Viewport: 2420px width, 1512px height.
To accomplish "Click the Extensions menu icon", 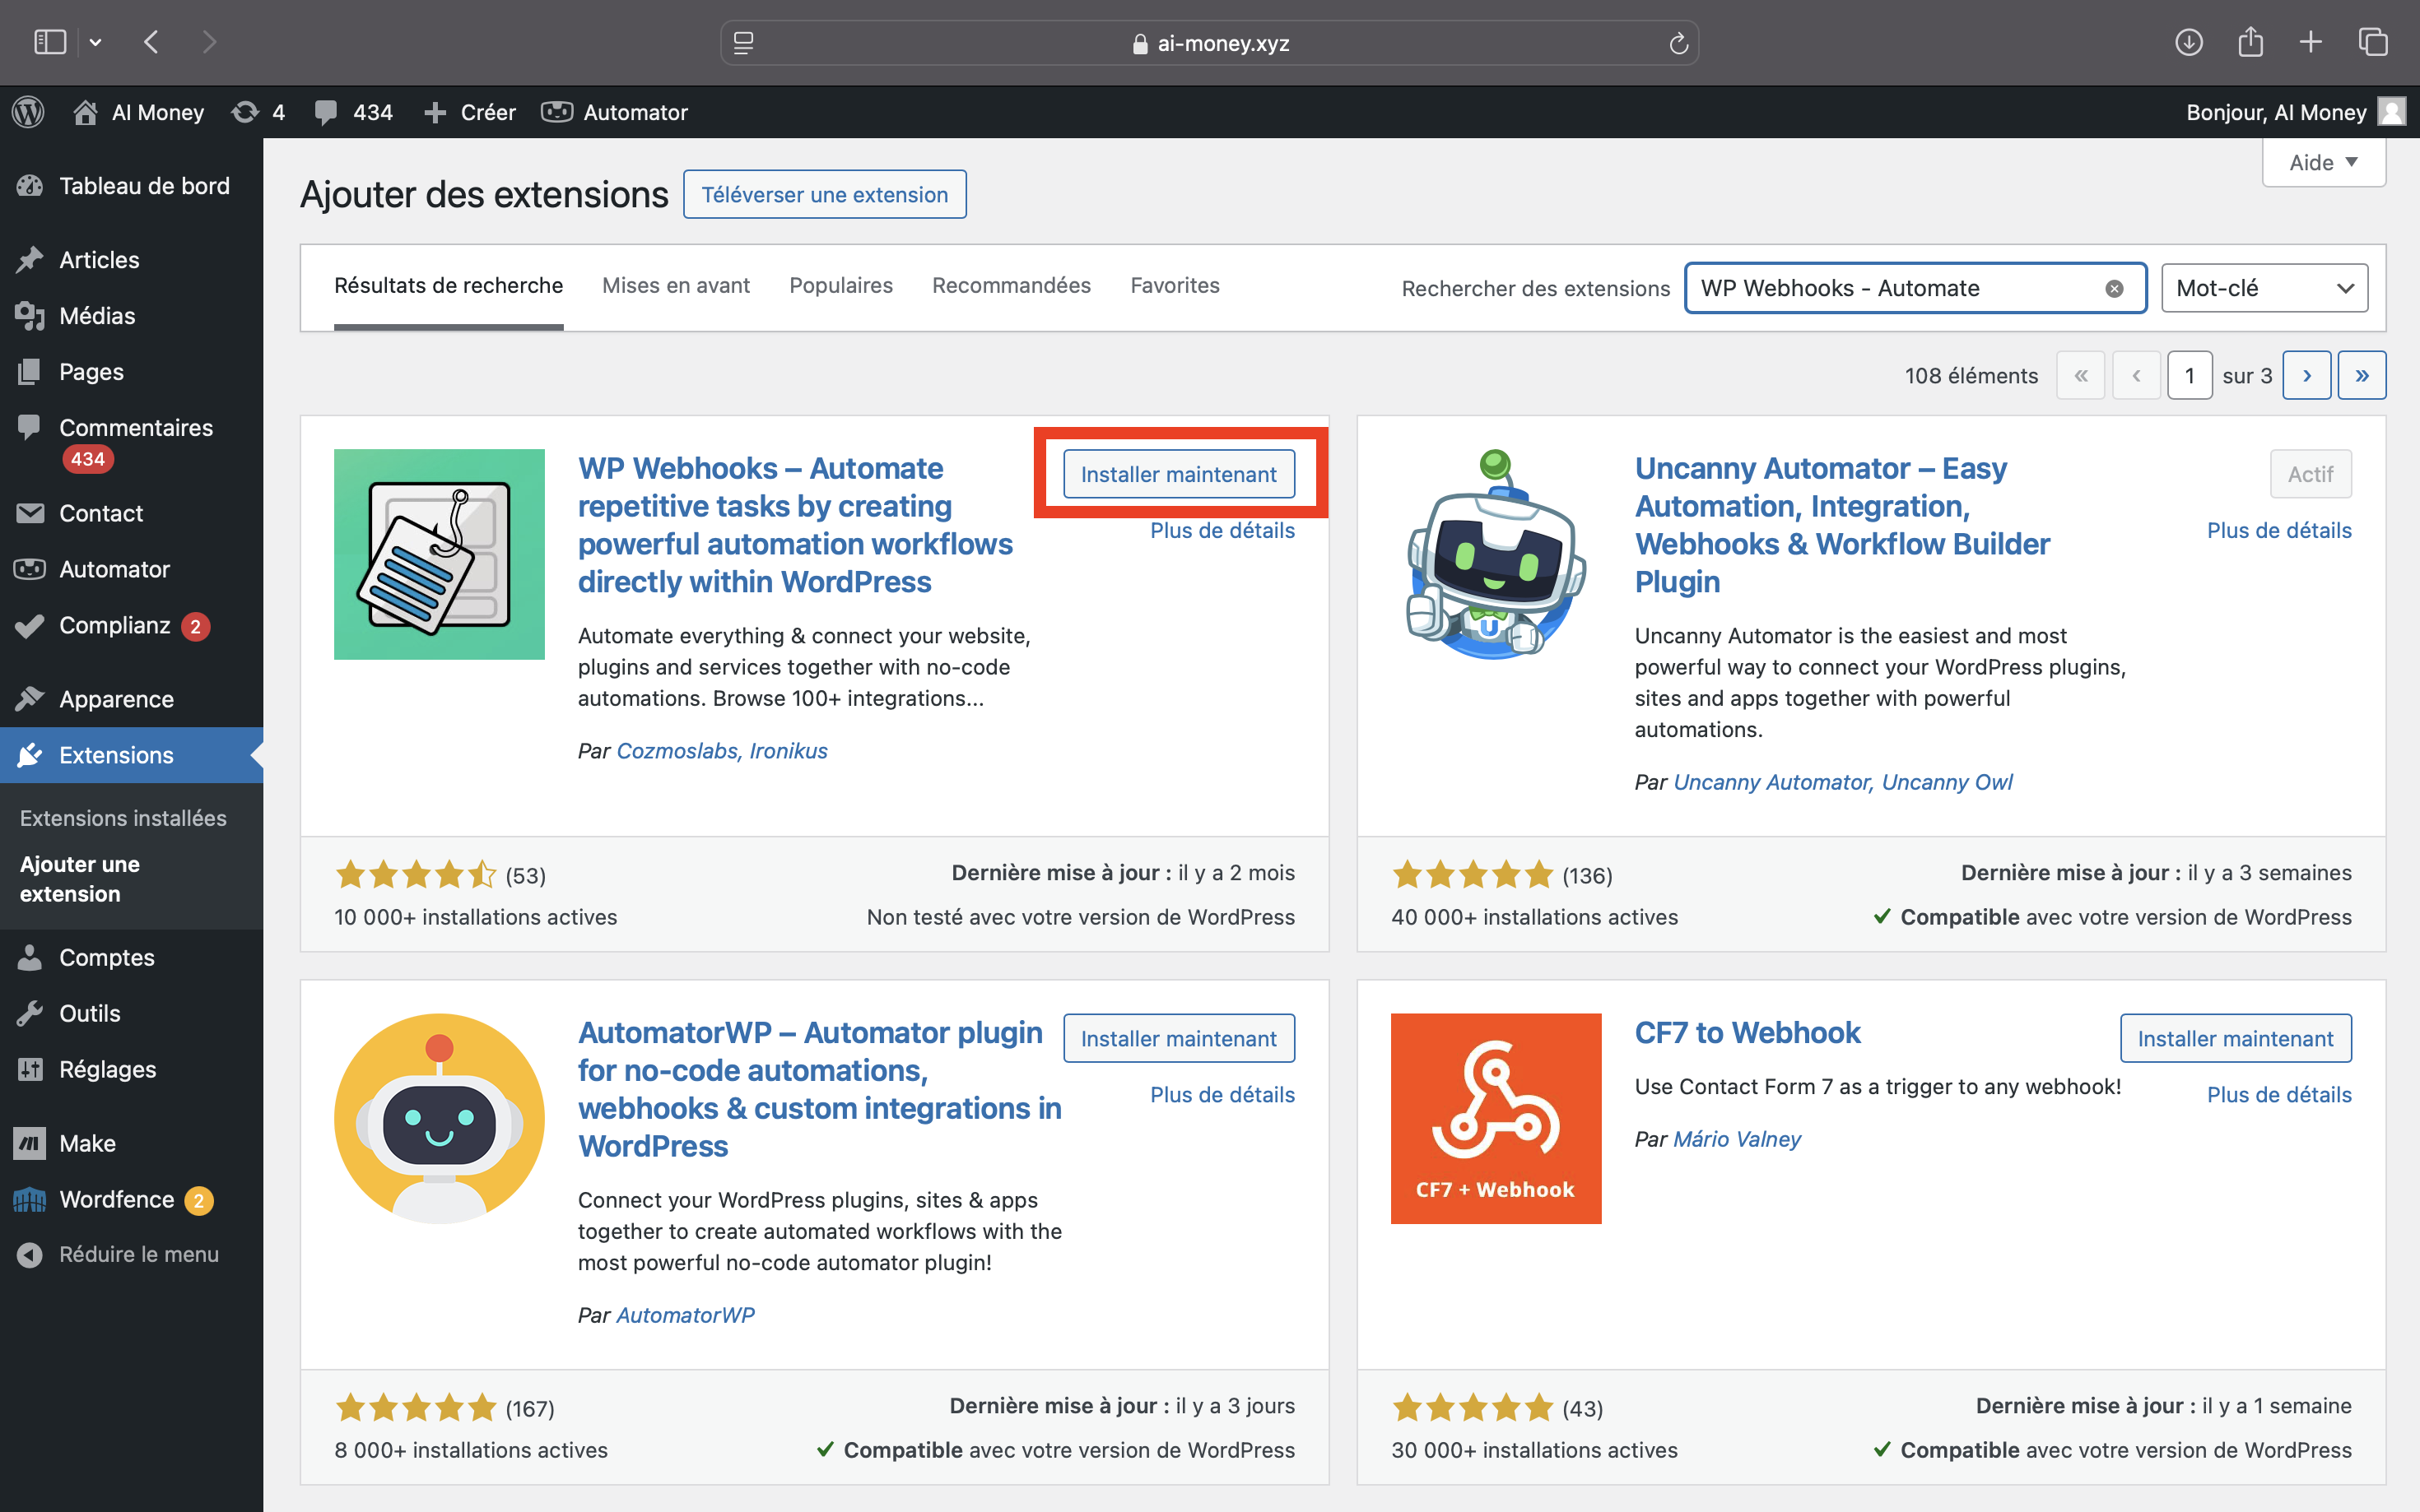I will pyautogui.click(x=31, y=754).
